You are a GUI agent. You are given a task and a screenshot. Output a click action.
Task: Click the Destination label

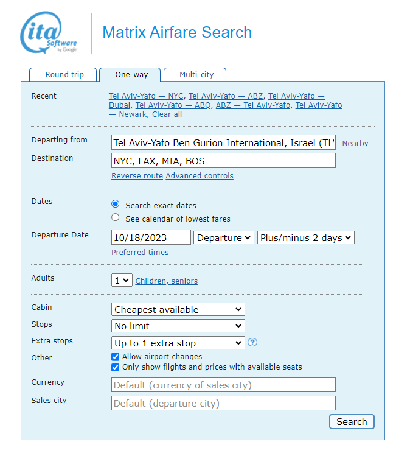[x=52, y=158]
